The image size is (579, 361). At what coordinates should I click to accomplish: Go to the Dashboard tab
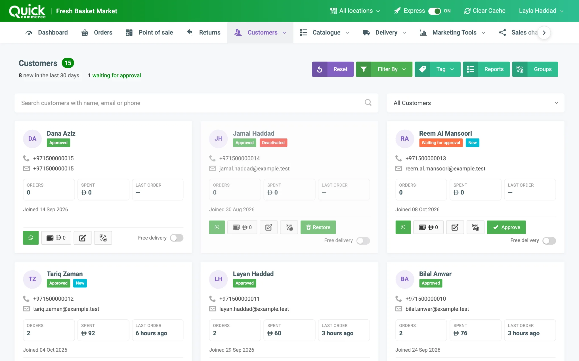pos(47,33)
